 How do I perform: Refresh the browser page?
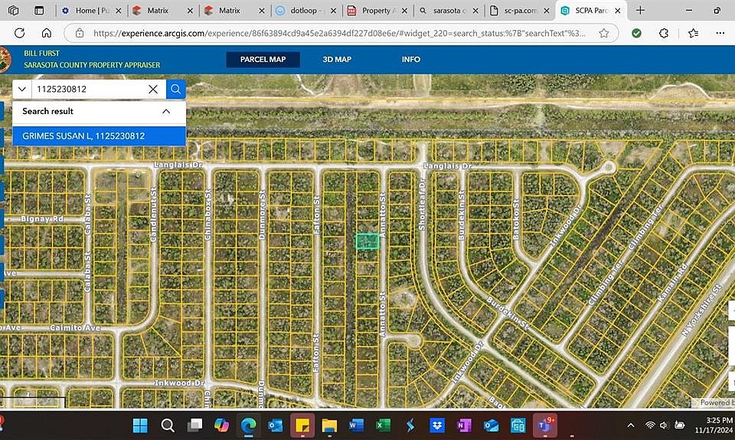click(x=20, y=34)
